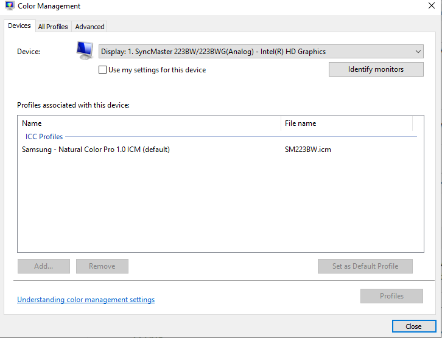The height and width of the screenshot is (338, 442).
Task: Switch to the Devices tab
Action: point(19,26)
